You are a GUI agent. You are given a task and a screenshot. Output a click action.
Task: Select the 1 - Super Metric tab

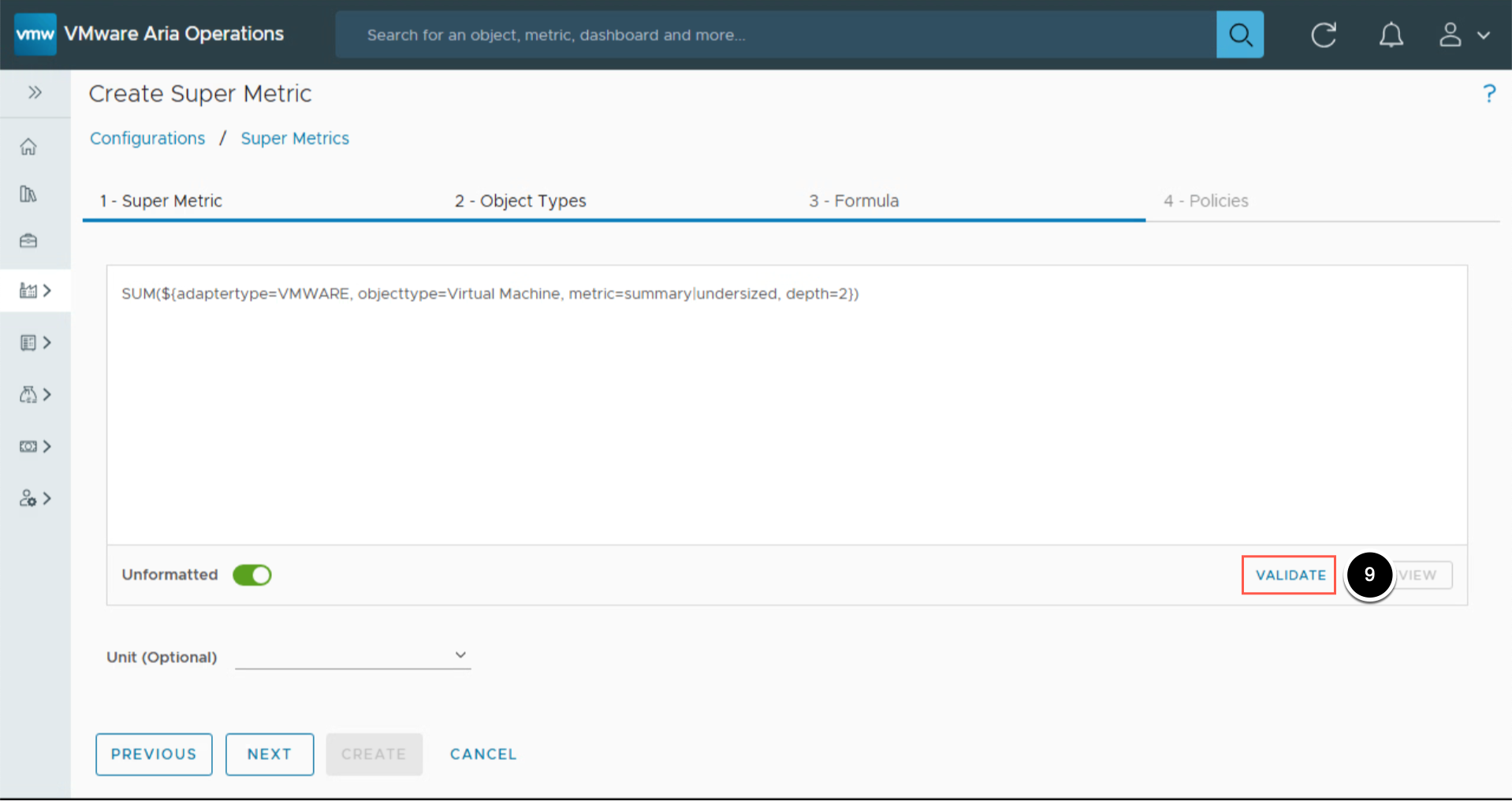161,201
